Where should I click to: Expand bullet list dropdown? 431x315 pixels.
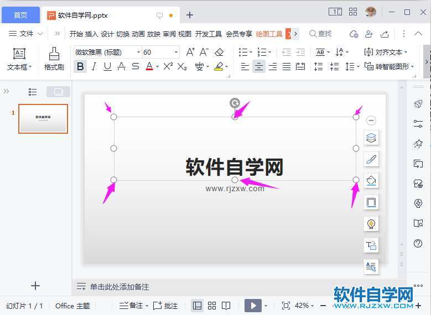point(251,52)
